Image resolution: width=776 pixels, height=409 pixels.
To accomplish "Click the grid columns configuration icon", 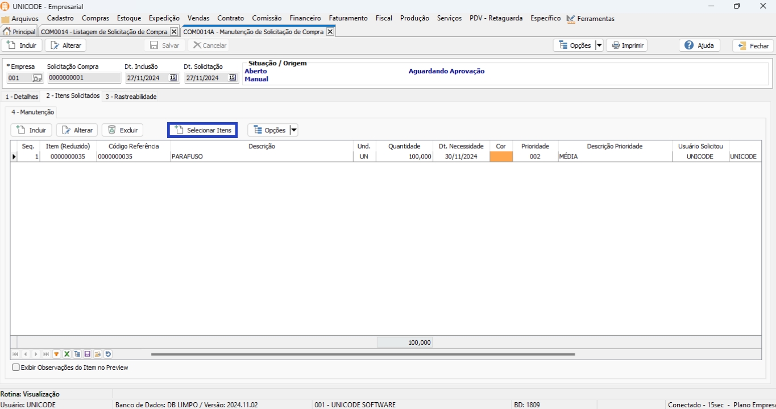I will coord(77,354).
